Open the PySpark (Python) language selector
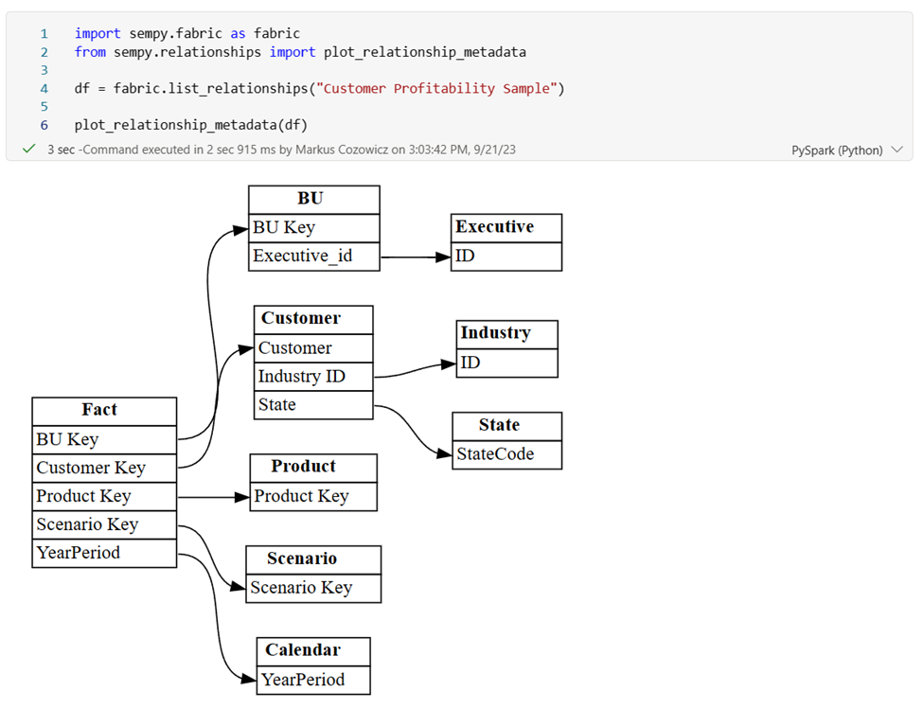The image size is (923, 709). click(838, 149)
